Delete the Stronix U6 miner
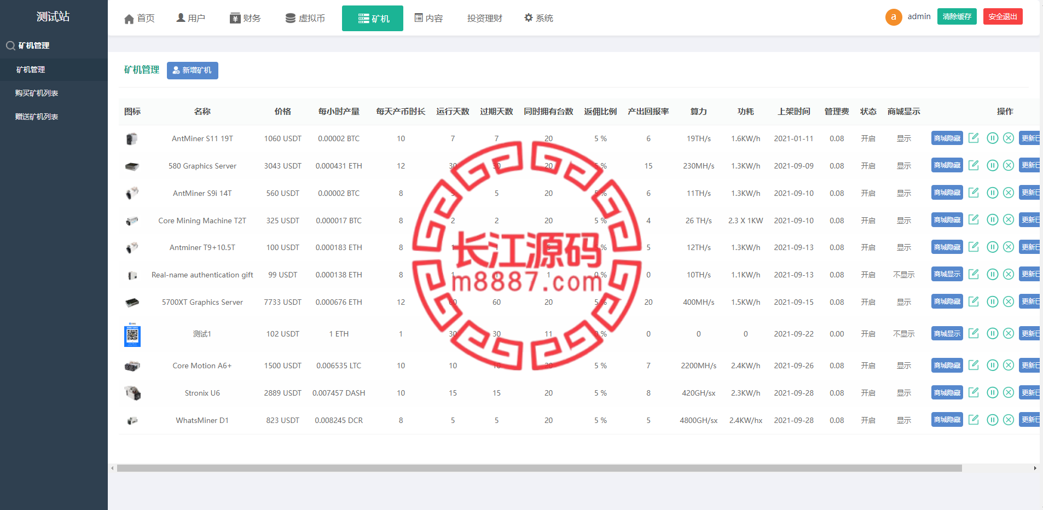 point(1009,392)
